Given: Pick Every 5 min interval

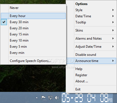Looking at the screenshot, I should [x=33, y=47].
